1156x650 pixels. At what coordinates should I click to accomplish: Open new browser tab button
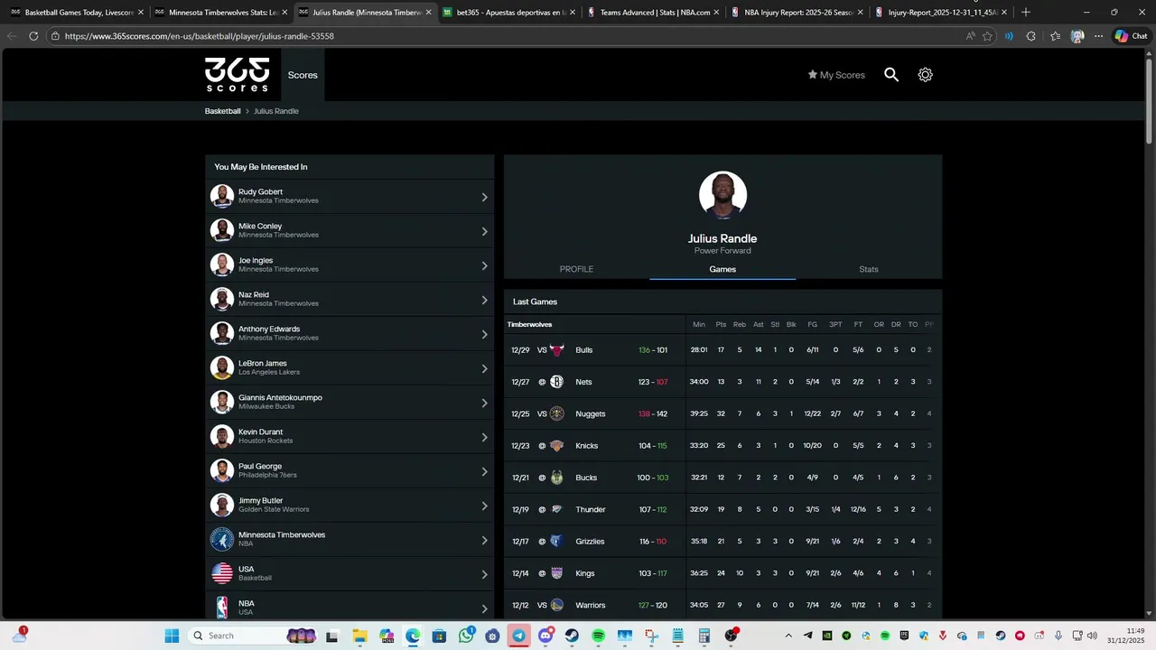(x=1025, y=13)
